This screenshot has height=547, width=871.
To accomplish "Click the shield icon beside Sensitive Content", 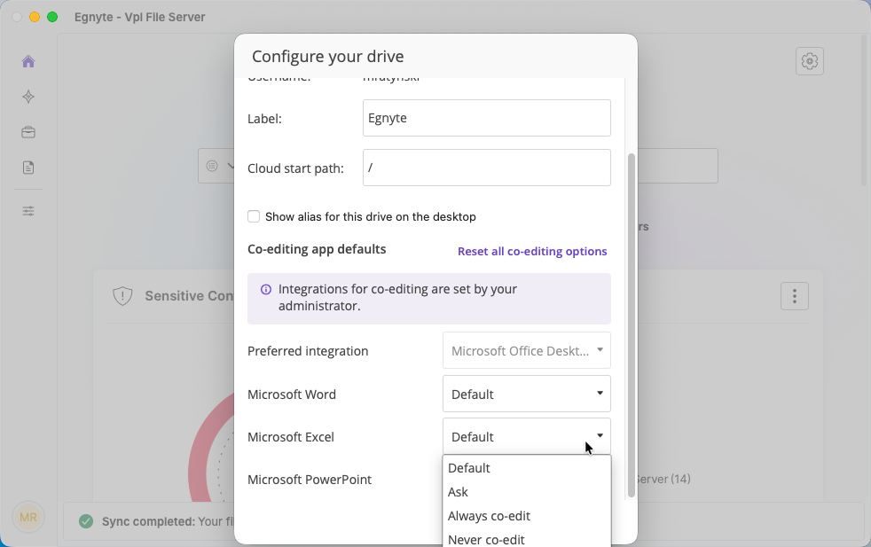I will [x=122, y=296].
